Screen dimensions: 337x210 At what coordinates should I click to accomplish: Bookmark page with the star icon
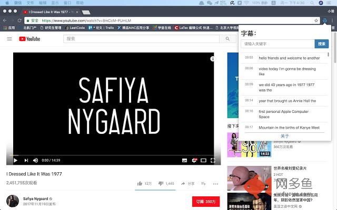tap(316, 20)
